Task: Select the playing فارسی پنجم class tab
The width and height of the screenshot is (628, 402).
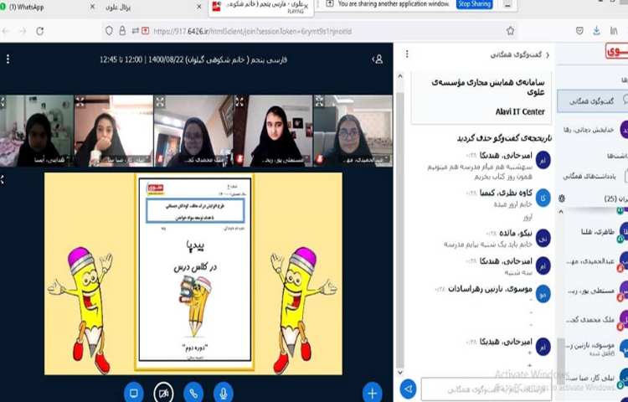Action: tap(261, 8)
